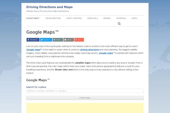This screenshot has height=113, width=170.
Task: Click the Google Maps™ page heading
Action: point(42,32)
